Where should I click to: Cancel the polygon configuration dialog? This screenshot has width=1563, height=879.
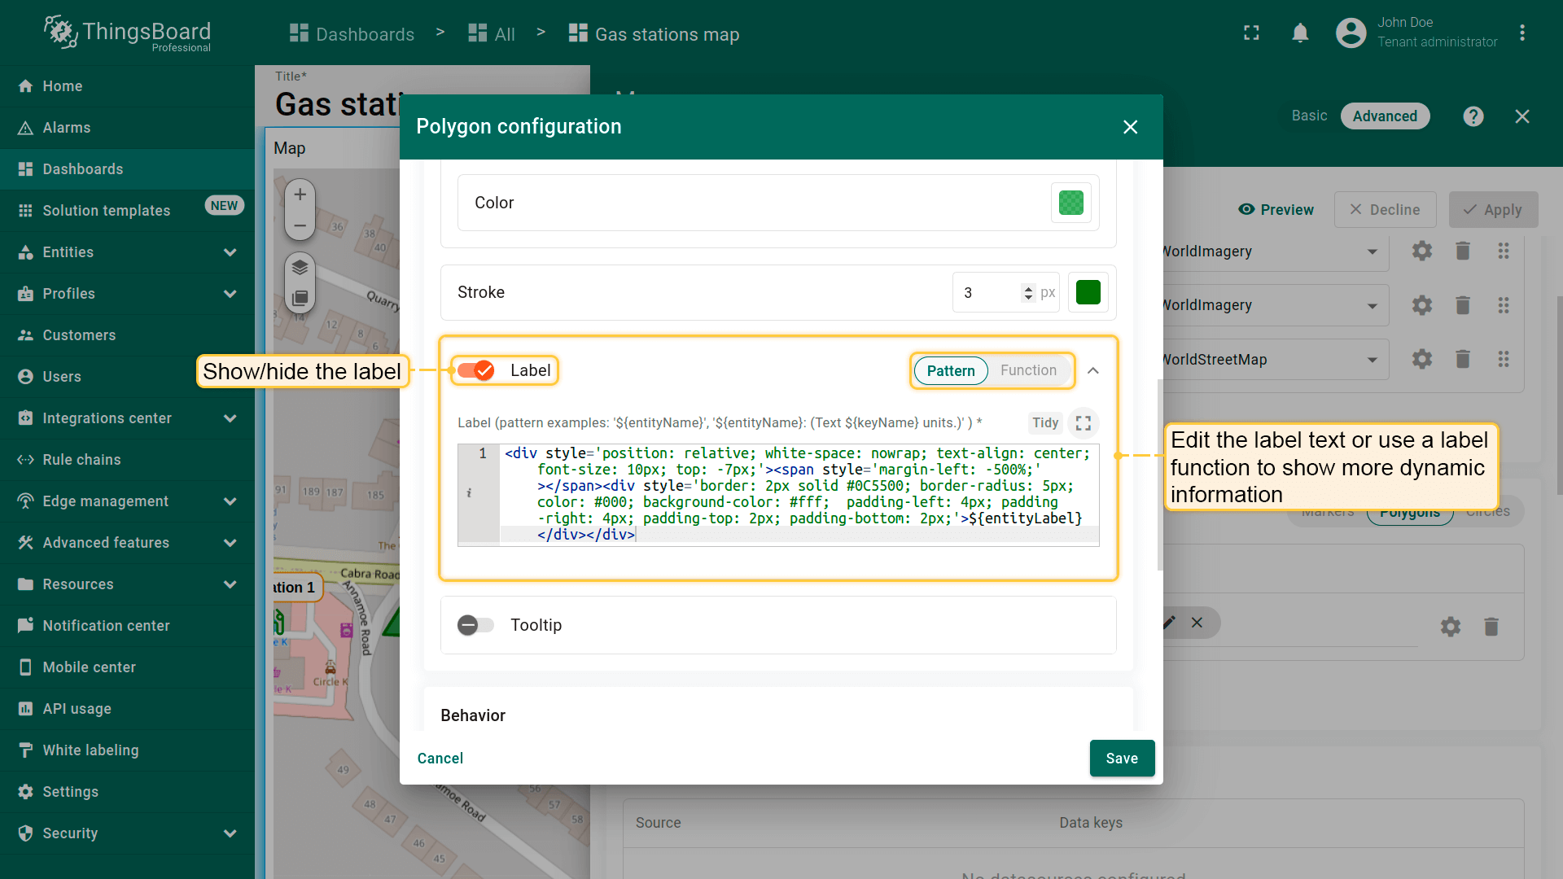(x=440, y=759)
